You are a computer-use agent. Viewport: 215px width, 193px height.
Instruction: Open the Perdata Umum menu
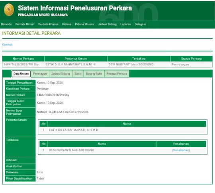[x=25, y=24]
